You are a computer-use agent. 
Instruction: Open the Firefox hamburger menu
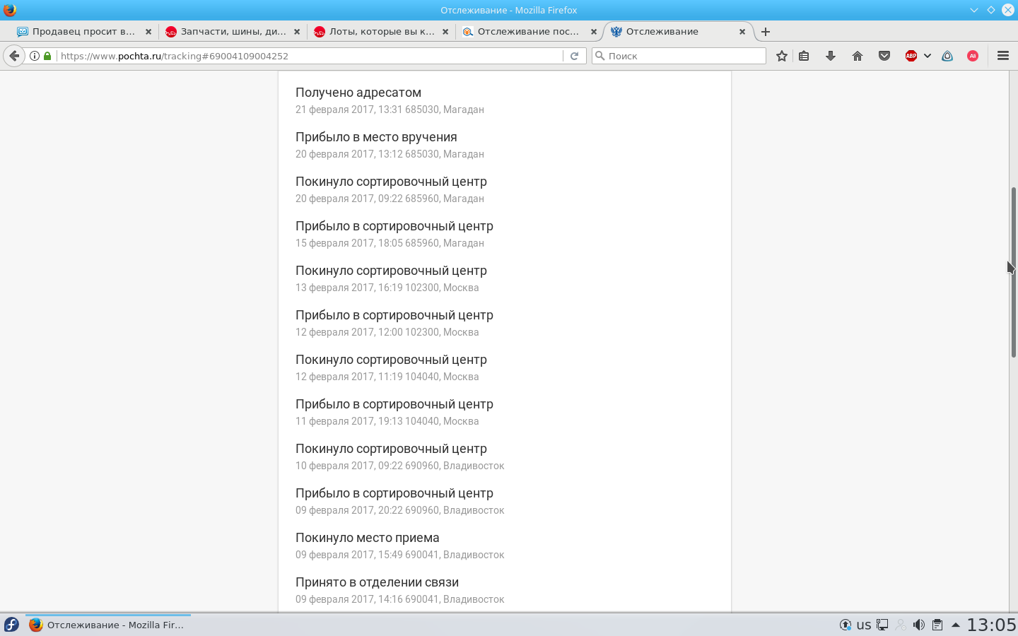1002,56
